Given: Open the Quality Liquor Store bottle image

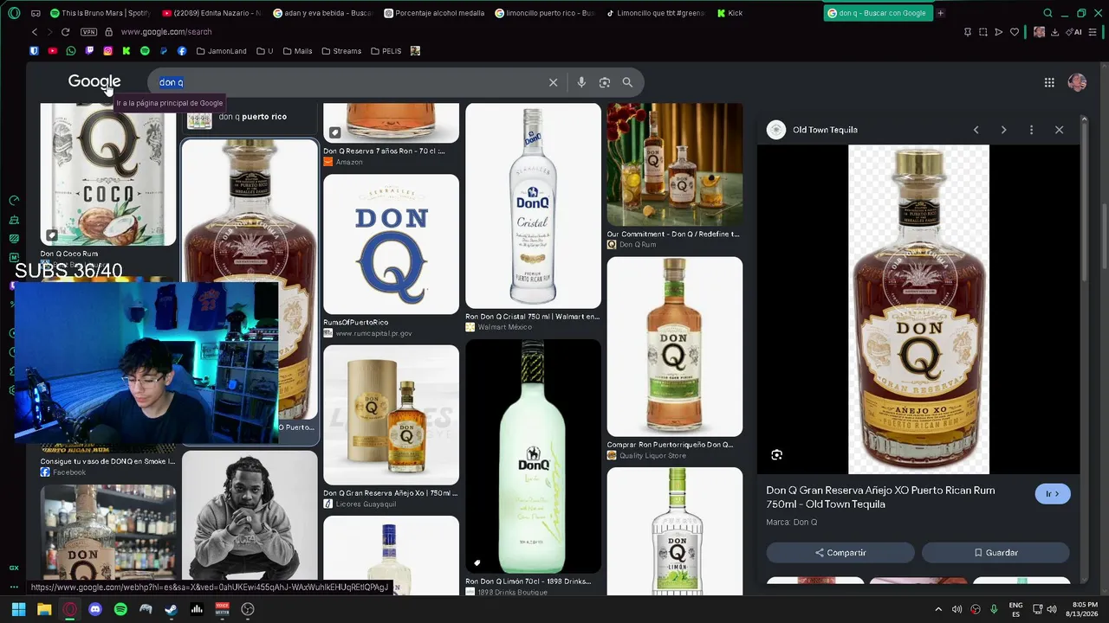Looking at the screenshot, I should [674, 346].
